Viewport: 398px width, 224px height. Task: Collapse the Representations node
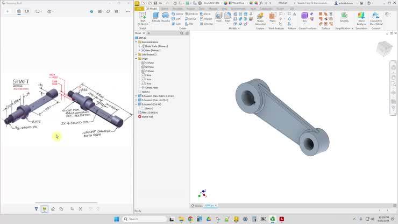136,42
